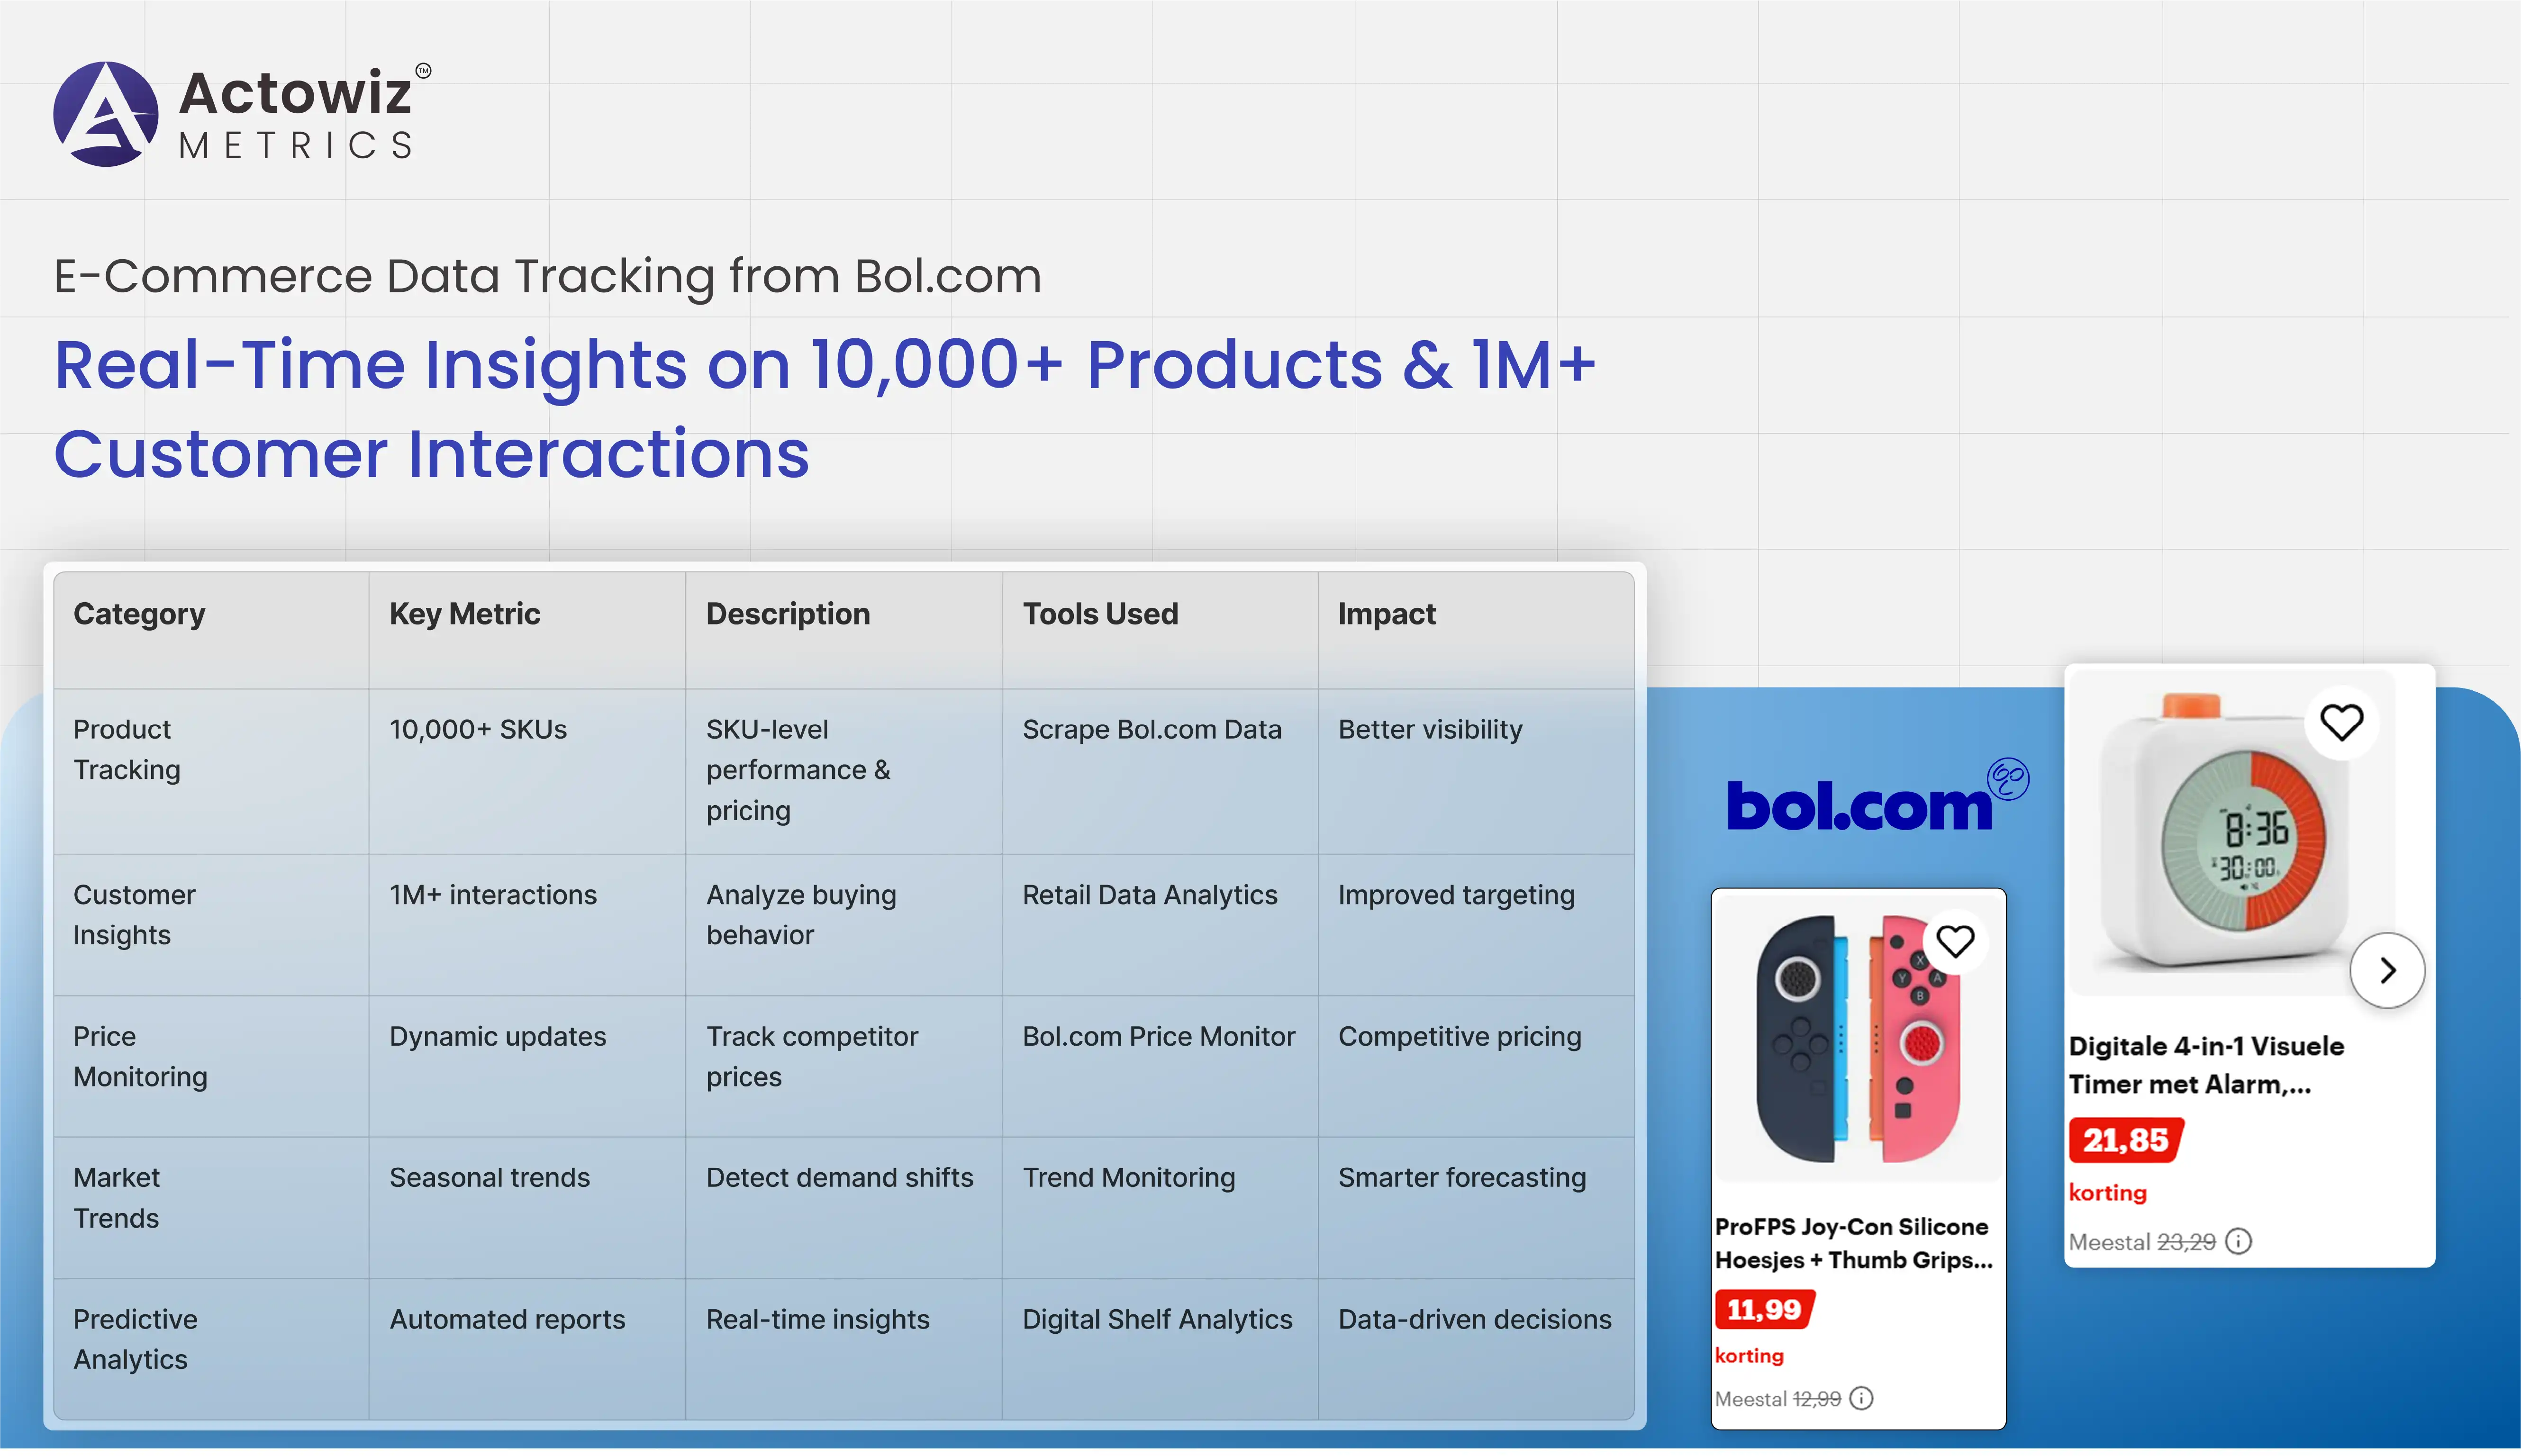
Task: Click the Impact column header
Action: (1386, 614)
